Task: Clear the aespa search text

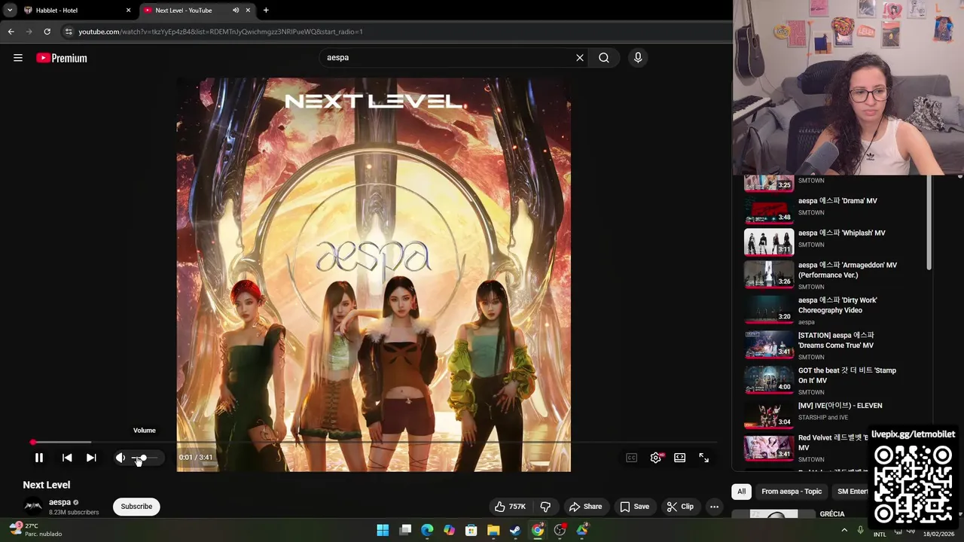Action: pos(580,58)
